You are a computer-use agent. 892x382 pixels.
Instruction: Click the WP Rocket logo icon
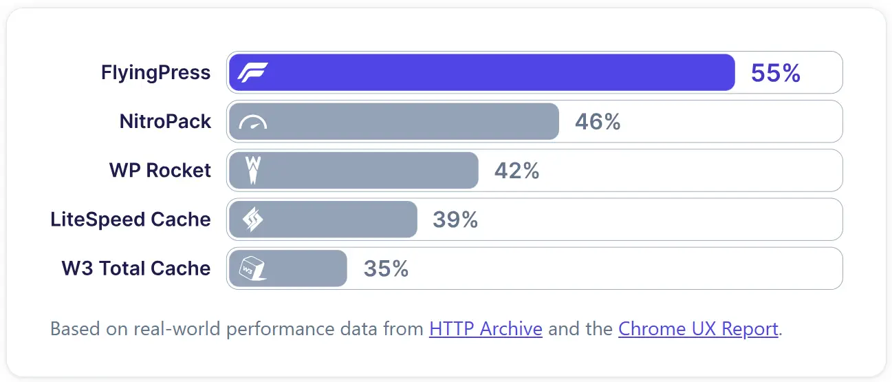click(x=253, y=170)
